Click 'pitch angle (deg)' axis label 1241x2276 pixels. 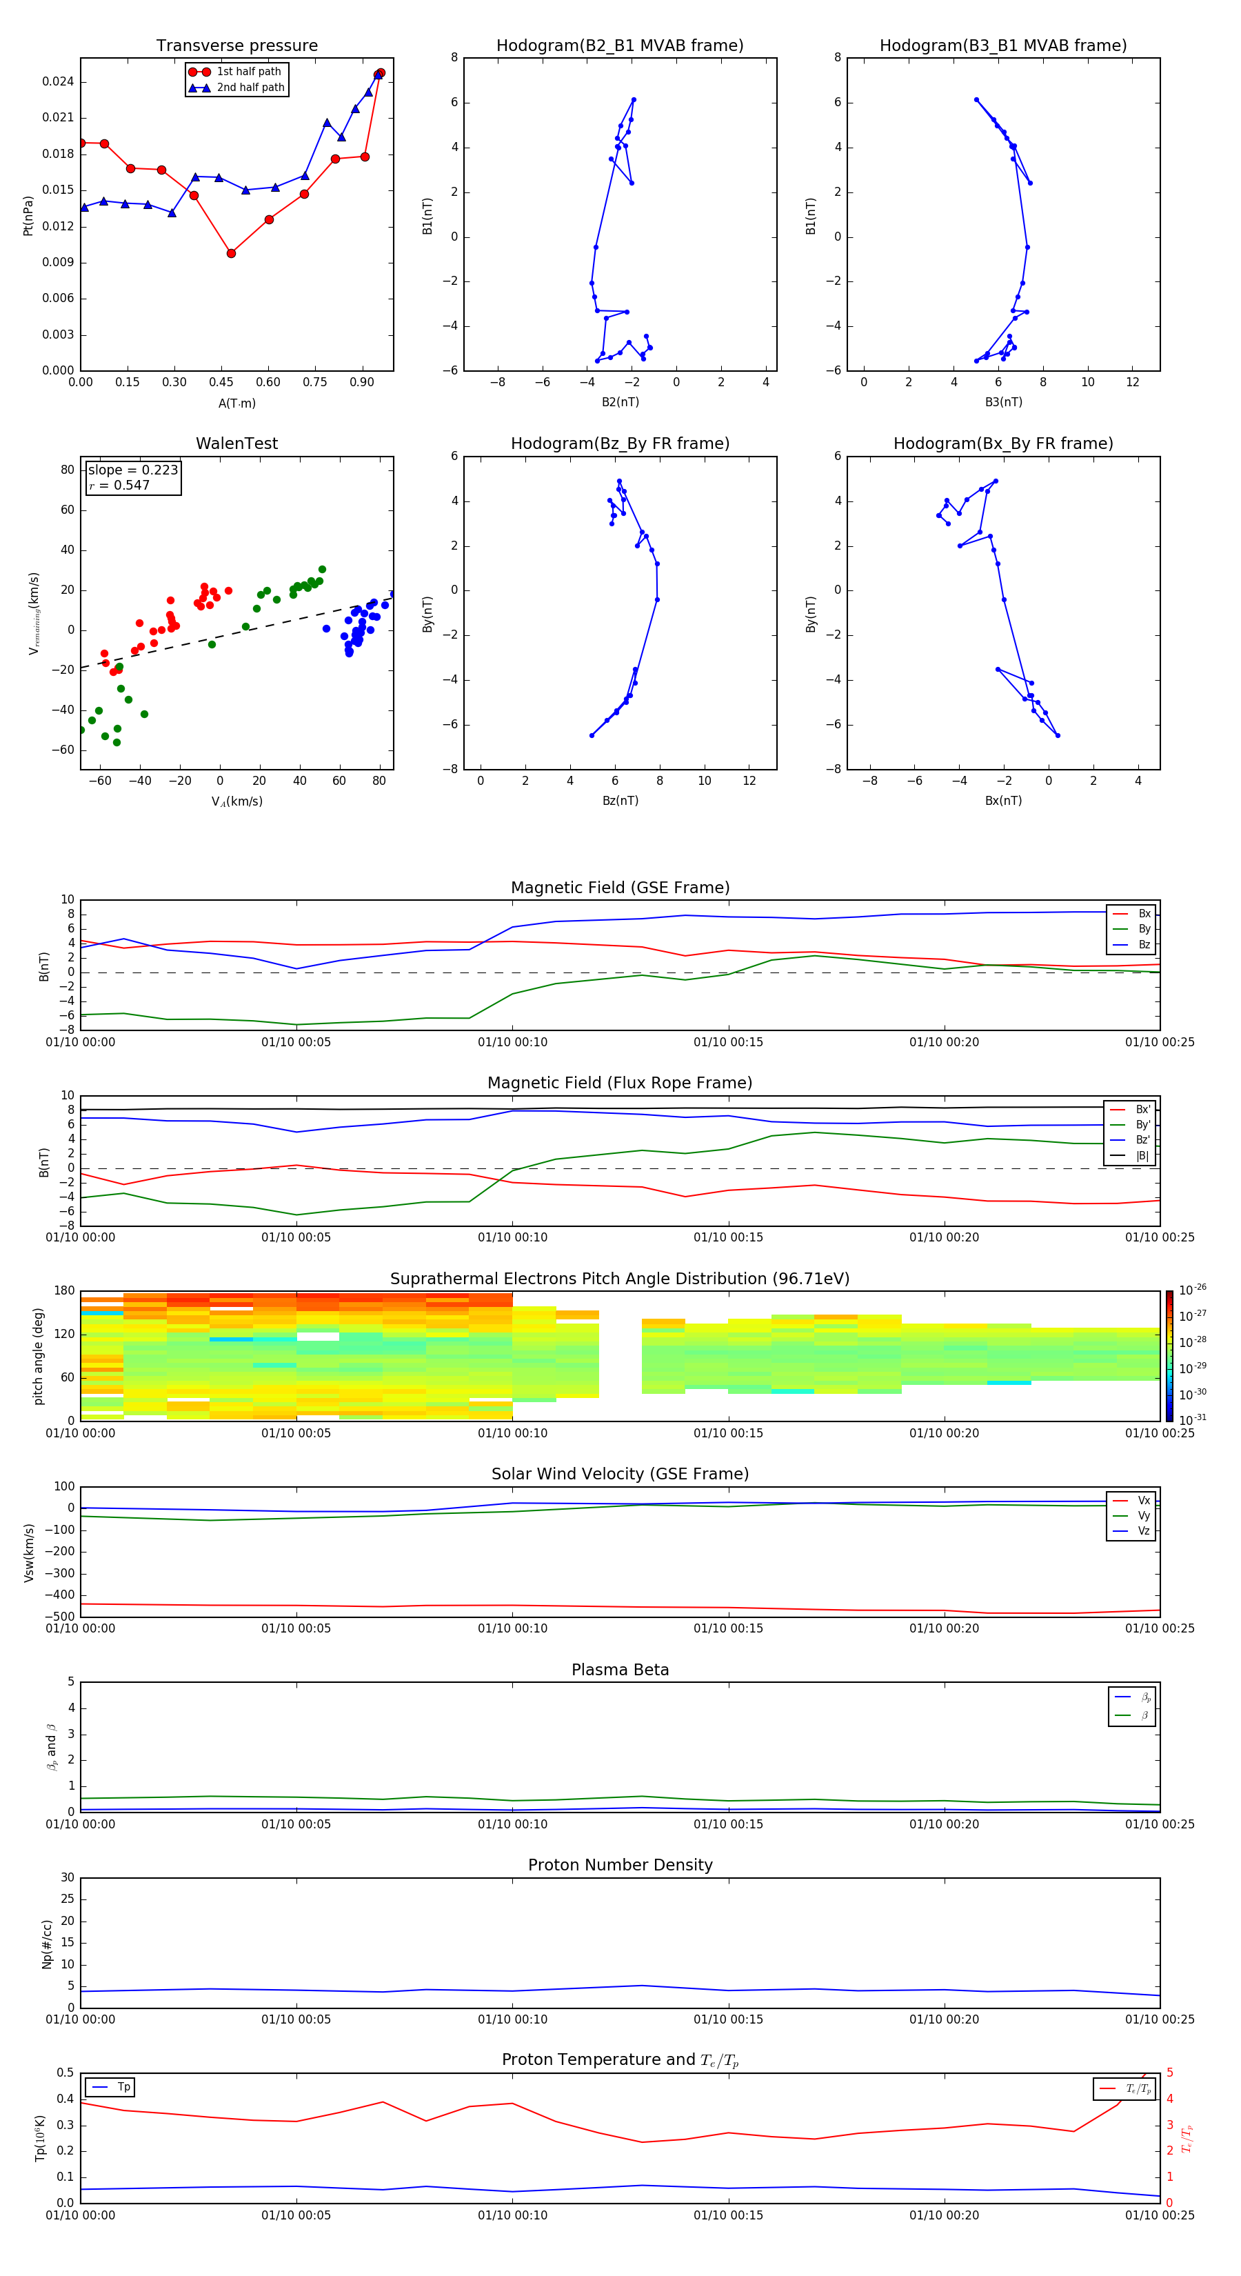coord(38,1356)
